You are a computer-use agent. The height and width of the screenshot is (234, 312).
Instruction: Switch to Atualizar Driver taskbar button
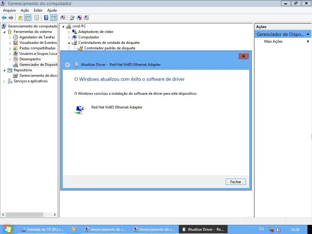pos(203,229)
